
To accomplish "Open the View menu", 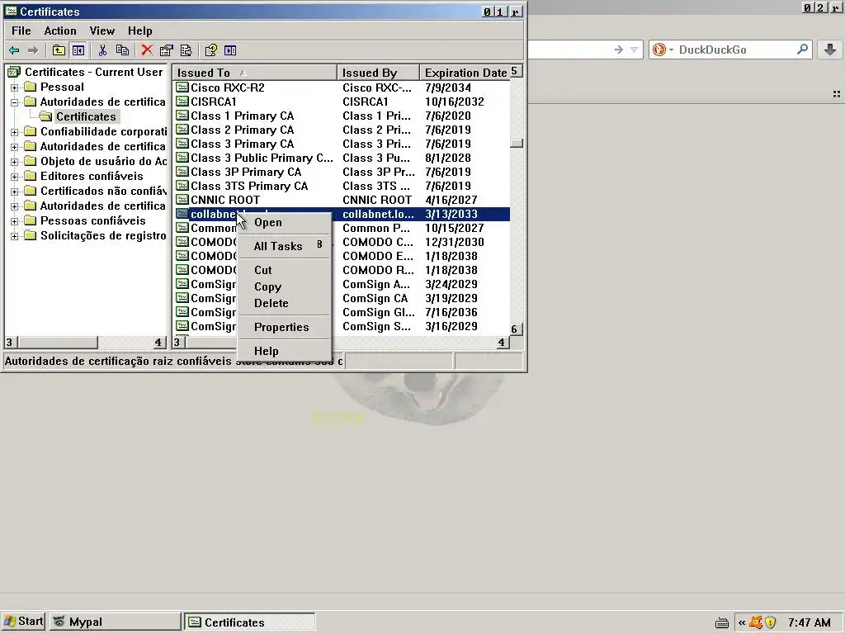I will pos(102,31).
